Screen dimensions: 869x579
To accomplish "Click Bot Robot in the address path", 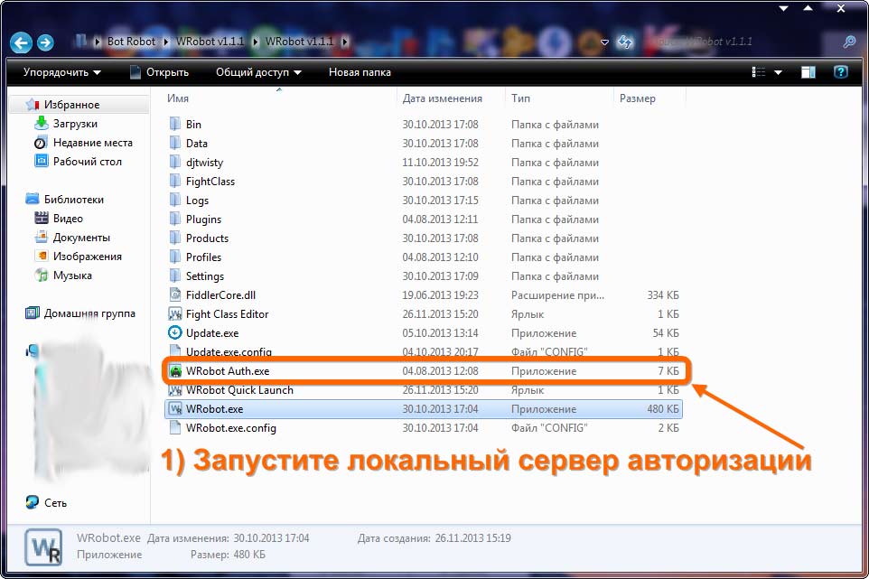I will 131,42.
